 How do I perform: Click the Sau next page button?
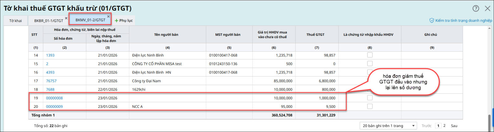(454, 126)
